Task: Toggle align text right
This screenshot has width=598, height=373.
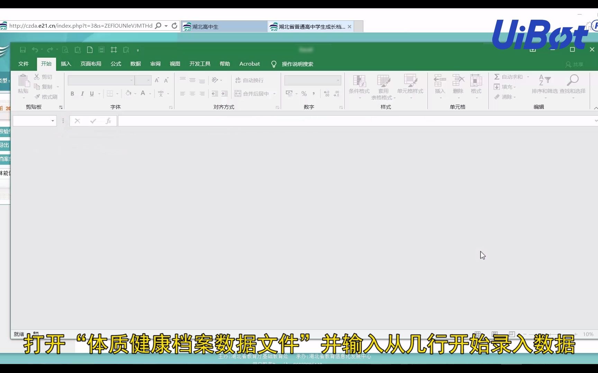Action: click(x=202, y=94)
